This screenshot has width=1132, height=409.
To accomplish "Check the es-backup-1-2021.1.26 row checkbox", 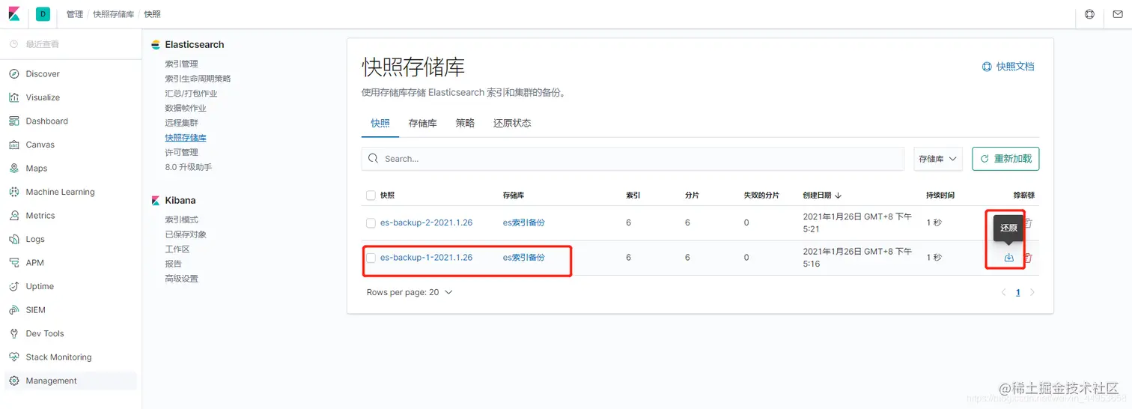I will point(371,258).
